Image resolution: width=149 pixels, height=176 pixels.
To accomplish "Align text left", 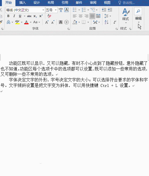I will [74, 16].
